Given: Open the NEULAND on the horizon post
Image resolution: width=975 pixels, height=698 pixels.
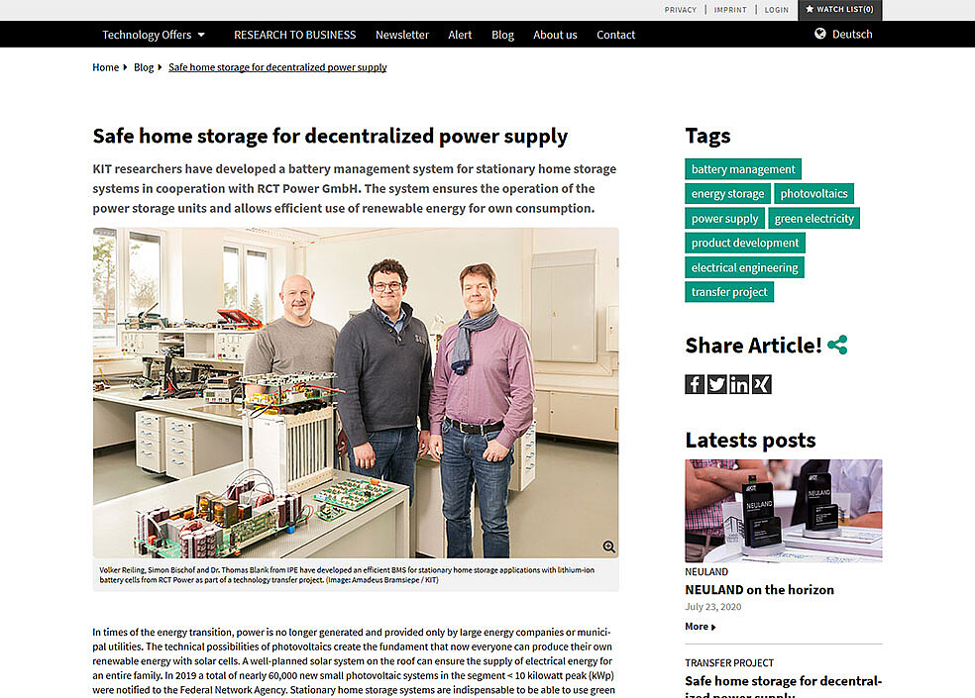Looking at the screenshot, I should (759, 589).
